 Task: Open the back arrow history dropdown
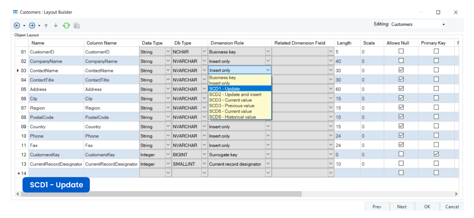[x=24, y=25]
